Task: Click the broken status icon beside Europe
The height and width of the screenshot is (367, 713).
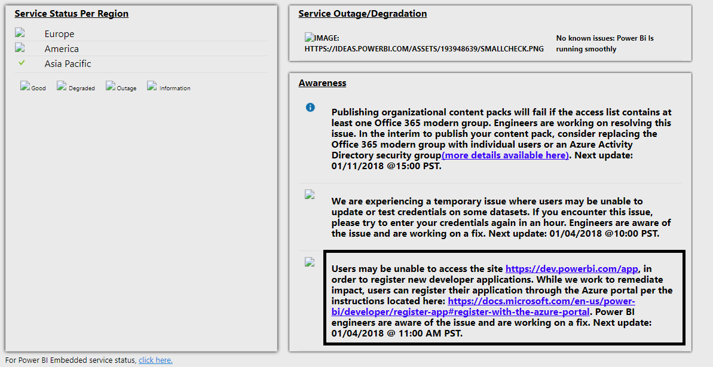Action: point(19,33)
